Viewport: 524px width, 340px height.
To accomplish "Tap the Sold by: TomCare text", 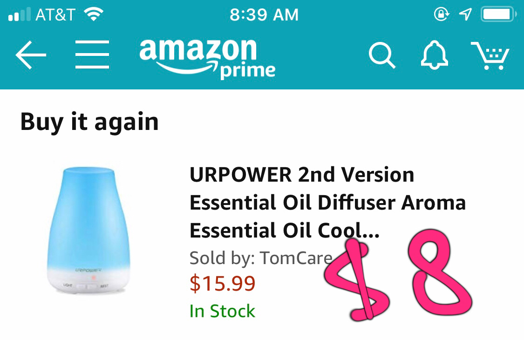I will [x=261, y=258].
